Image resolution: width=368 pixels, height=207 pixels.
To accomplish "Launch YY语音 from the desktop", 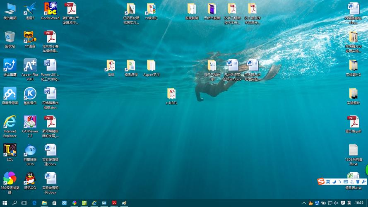I will coord(30,39).
